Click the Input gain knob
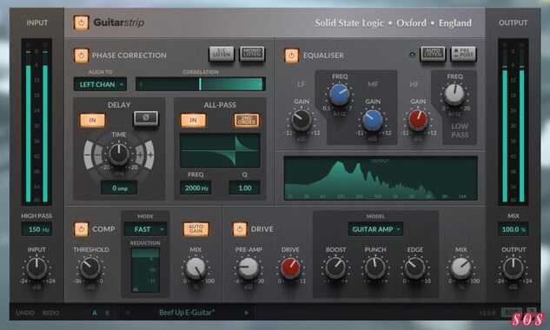The width and height of the screenshot is (550, 330). (36, 268)
